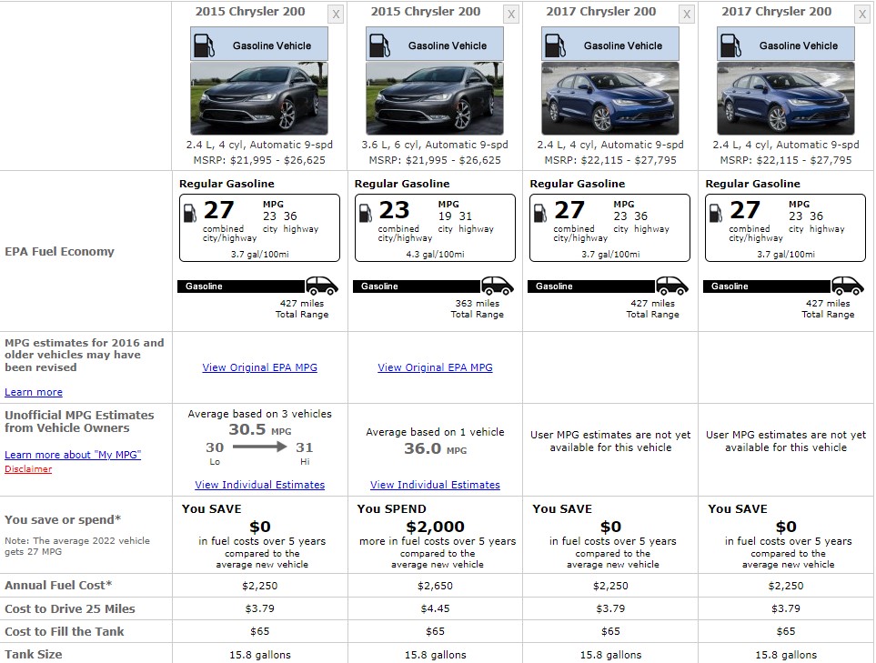Select the $4.45 cost to drive value
Image resolution: width=876 pixels, height=663 pixels.
click(435, 608)
